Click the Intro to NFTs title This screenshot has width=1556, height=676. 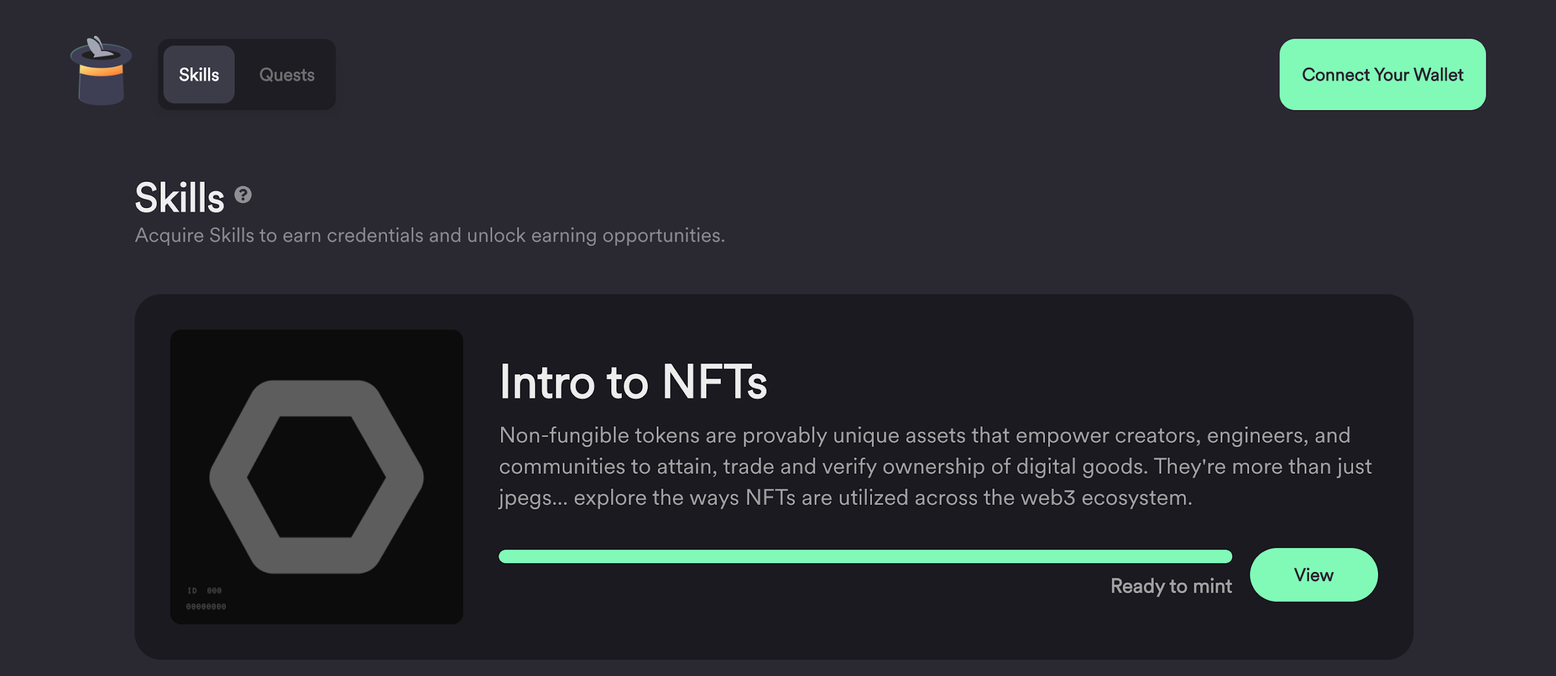(633, 381)
